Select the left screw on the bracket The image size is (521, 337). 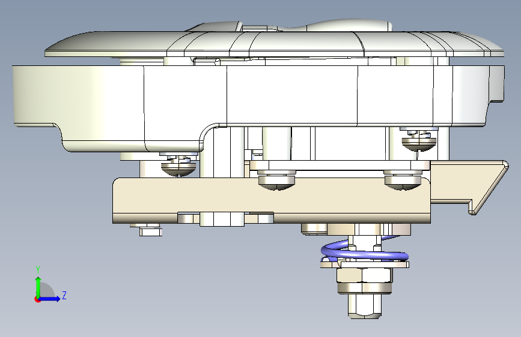(276, 180)
